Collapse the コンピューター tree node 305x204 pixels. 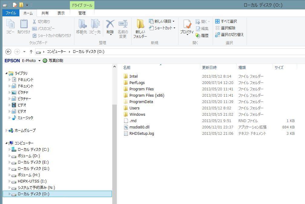[6, 143]
